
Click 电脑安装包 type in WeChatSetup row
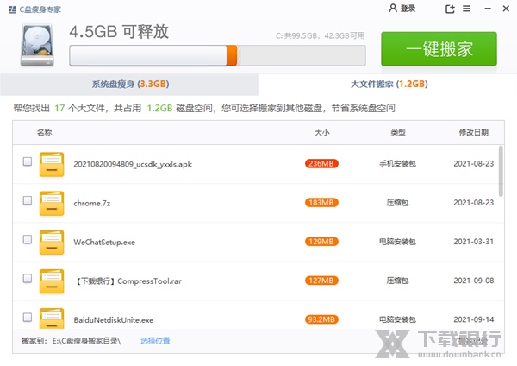(397, 242)
